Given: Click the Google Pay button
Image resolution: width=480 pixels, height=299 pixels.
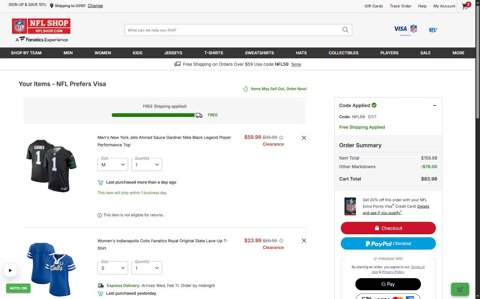Looking at the screenshot, I should 388,284.
